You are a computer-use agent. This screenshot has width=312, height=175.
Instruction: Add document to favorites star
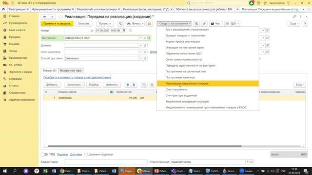(60, 17)
